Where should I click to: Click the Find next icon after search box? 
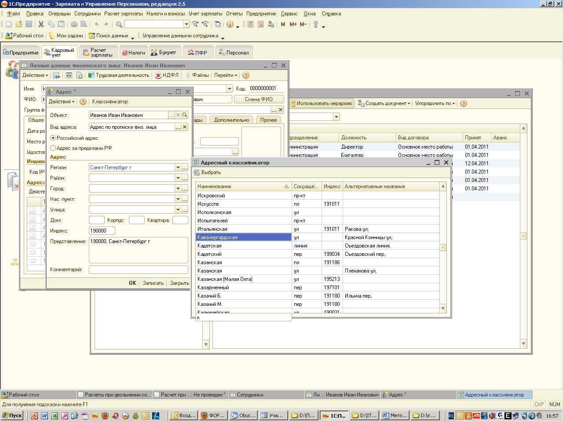point(195,24)
